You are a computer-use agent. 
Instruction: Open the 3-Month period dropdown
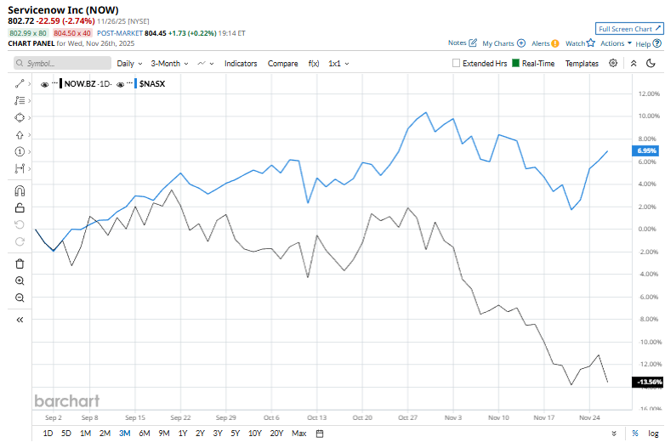pos(169,63)
